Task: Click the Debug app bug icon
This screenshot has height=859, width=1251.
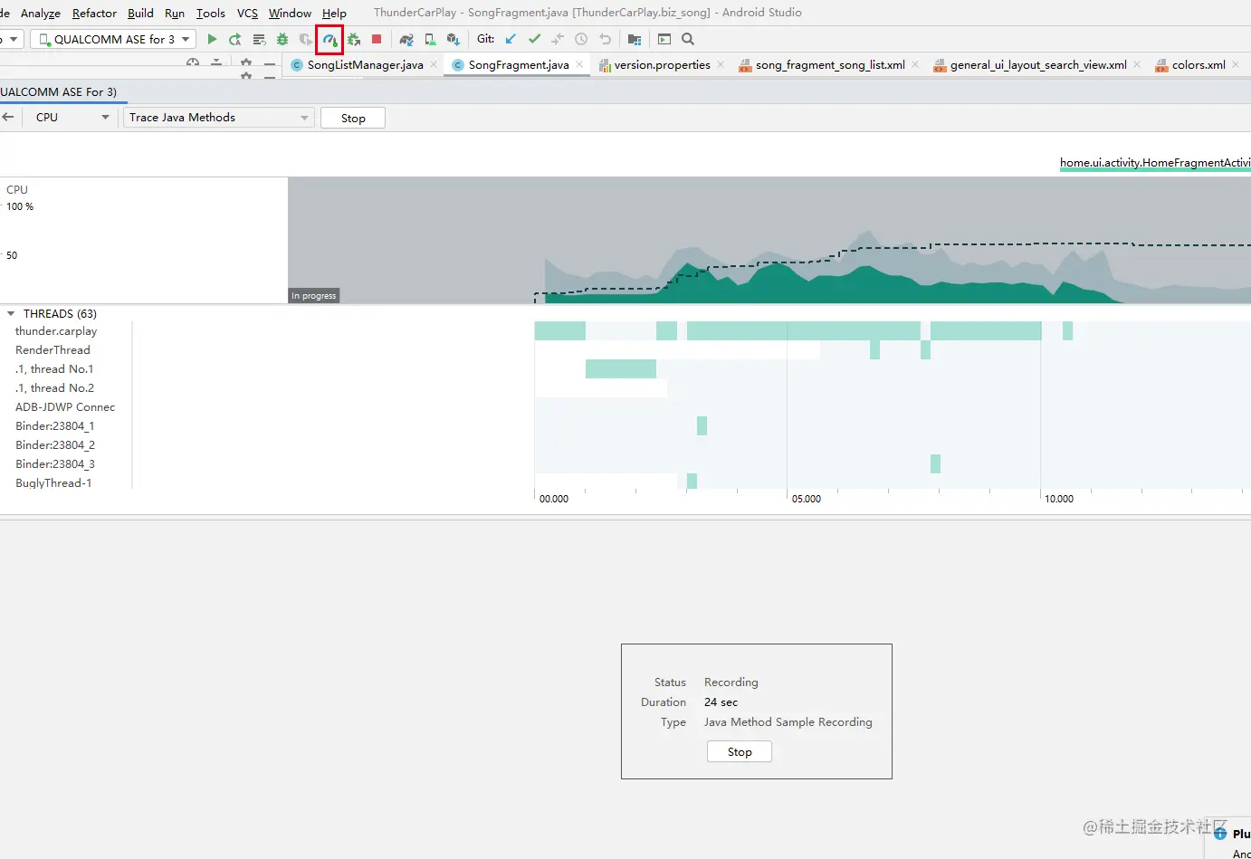Action: 282,39
